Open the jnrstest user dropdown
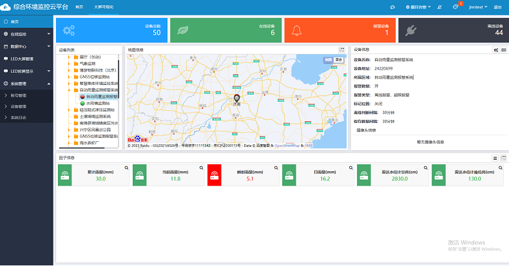 tap(478, 7)
